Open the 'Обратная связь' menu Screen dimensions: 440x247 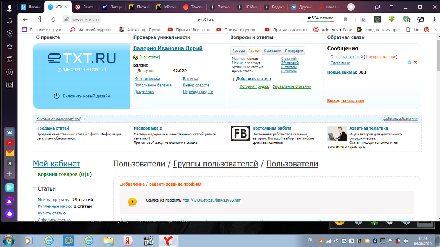[345, 37]
